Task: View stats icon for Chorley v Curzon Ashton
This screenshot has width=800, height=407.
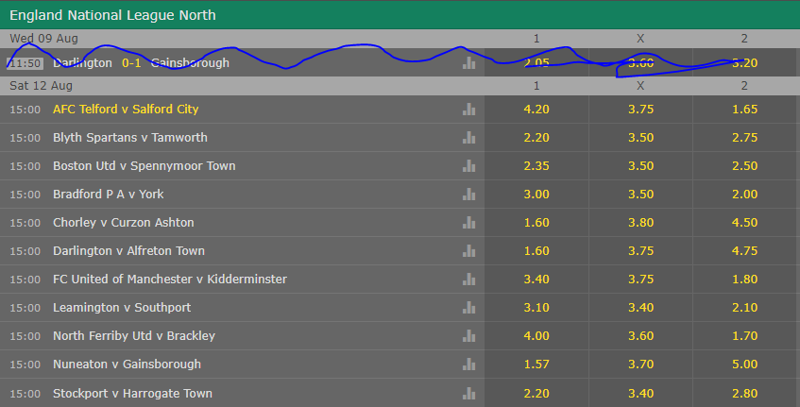Action: point(468,222)
